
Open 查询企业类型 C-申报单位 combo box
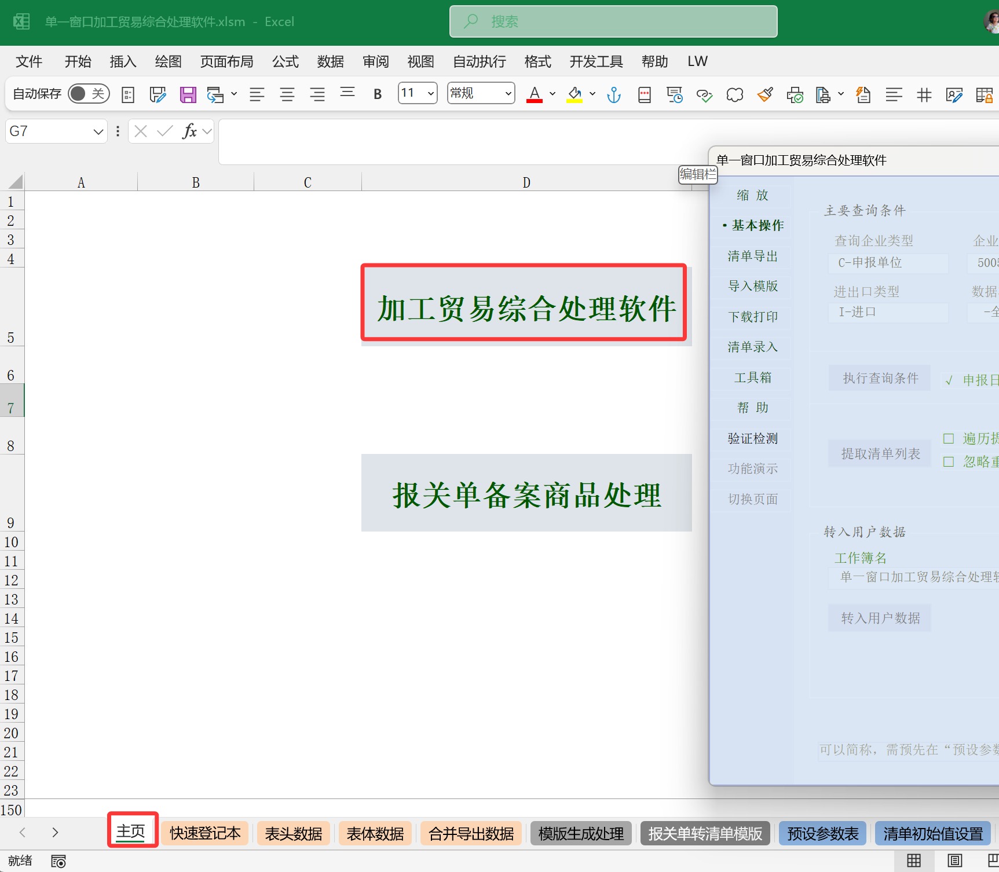pyautogui.click(x=888, y=263)
